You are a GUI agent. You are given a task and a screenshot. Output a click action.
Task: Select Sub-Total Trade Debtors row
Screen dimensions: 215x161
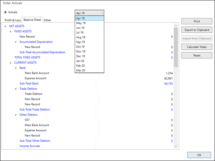click(35, 109)
